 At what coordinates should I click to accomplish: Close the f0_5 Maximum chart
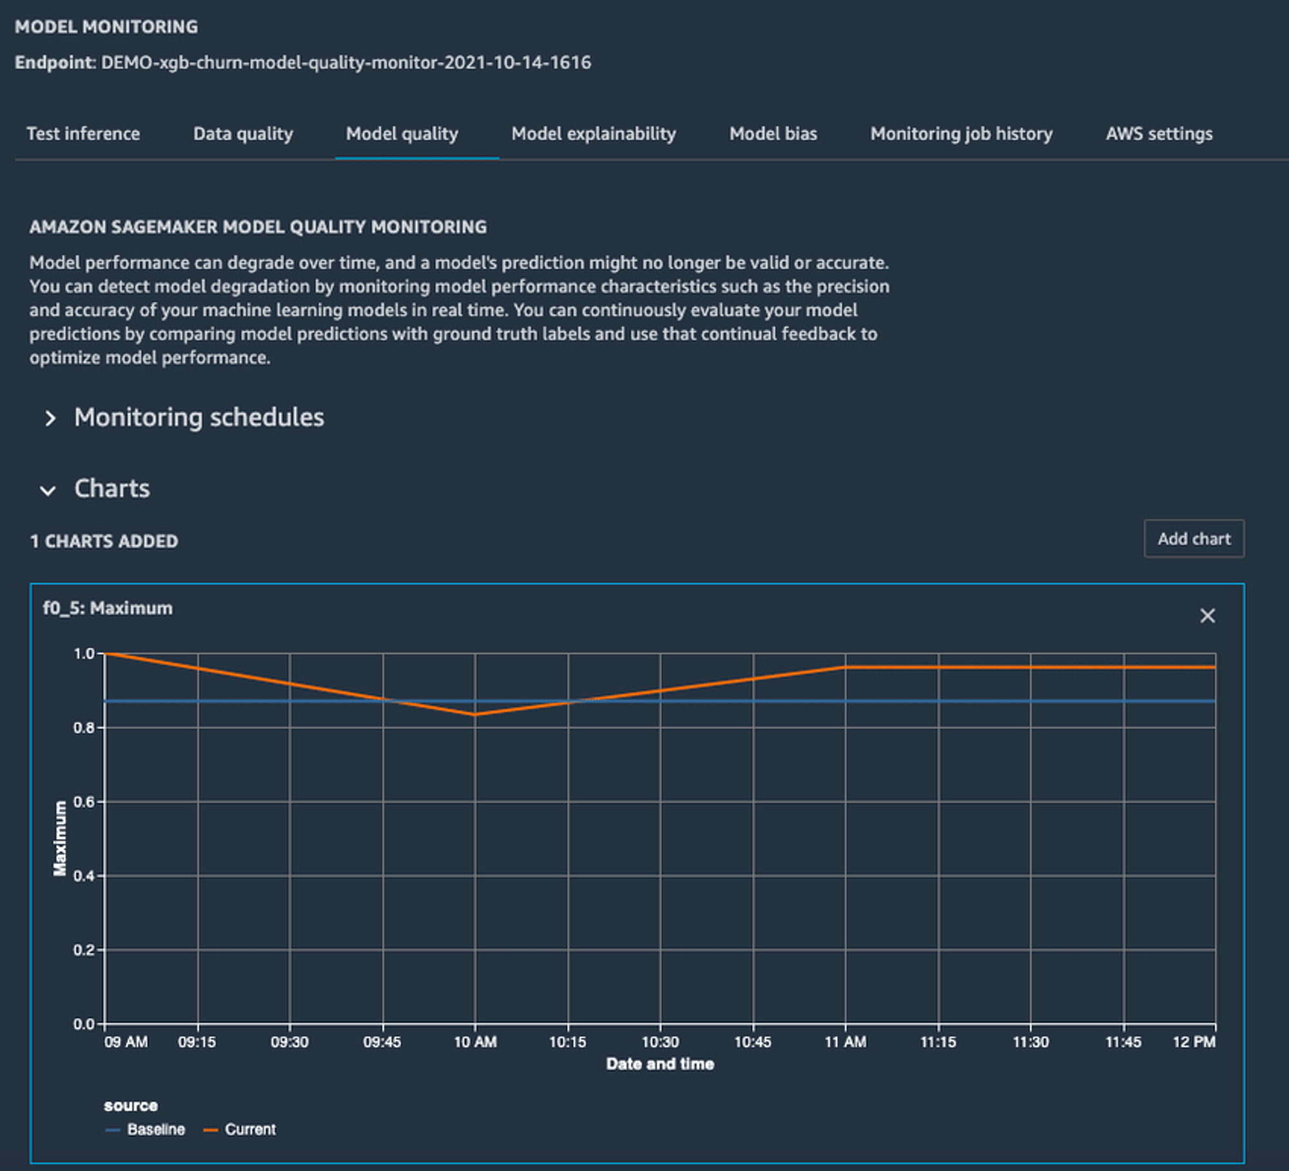[x=1207, y=616]
